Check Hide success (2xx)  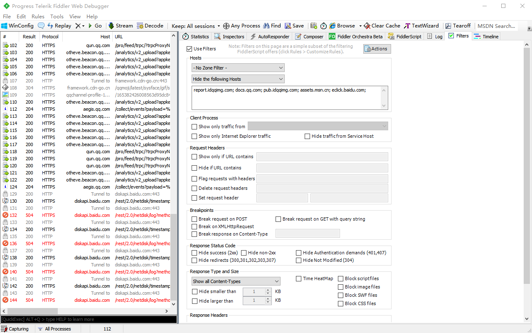194,253
